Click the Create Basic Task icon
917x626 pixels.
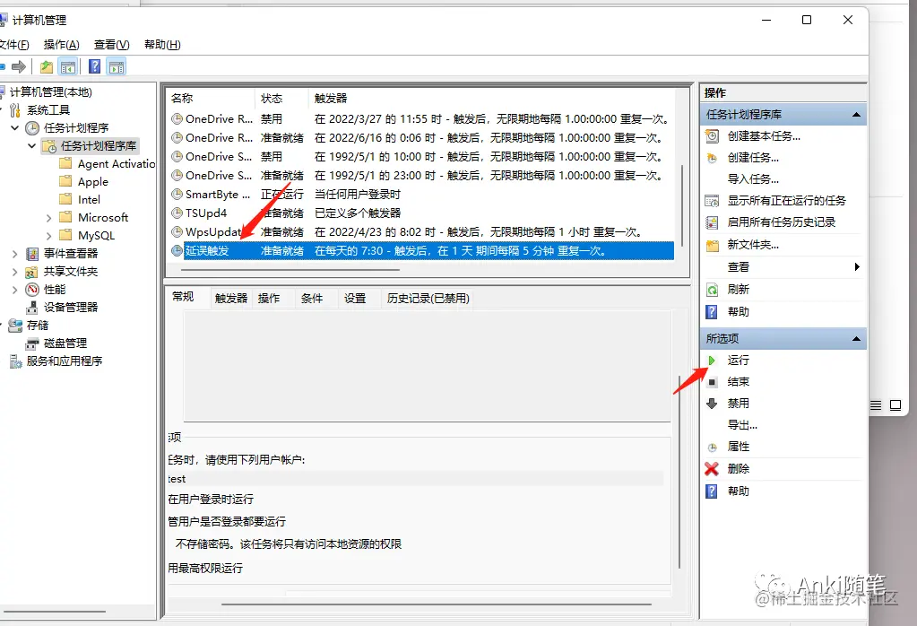(x=712, y=136)
